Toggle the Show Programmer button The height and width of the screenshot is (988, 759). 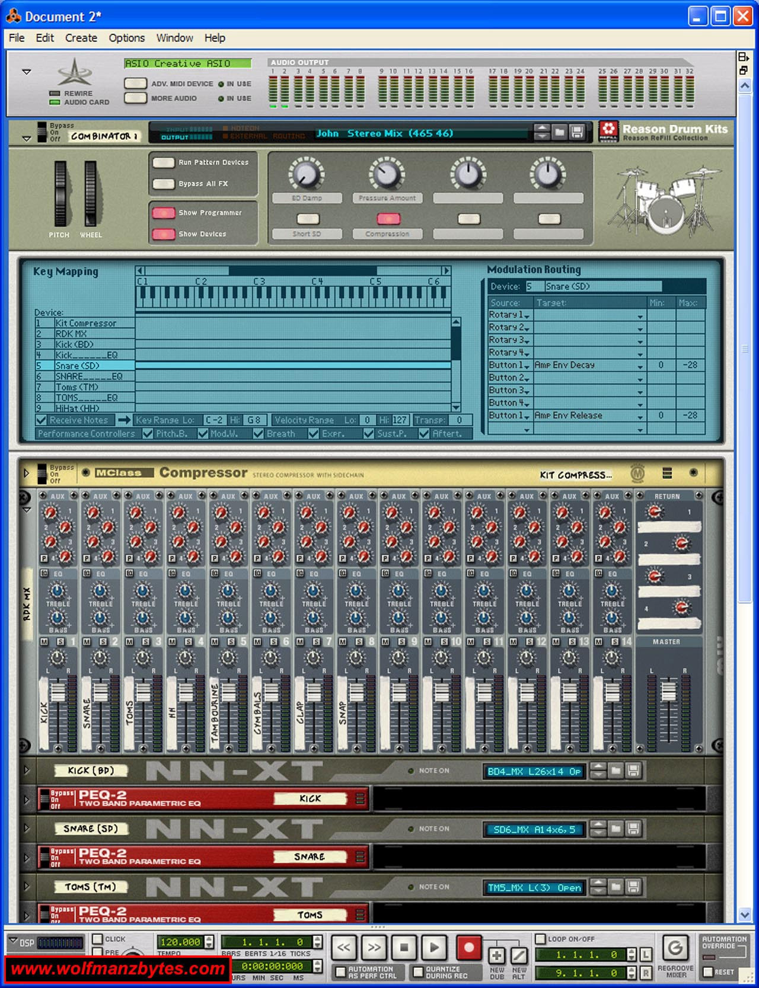tap(164, 212)
